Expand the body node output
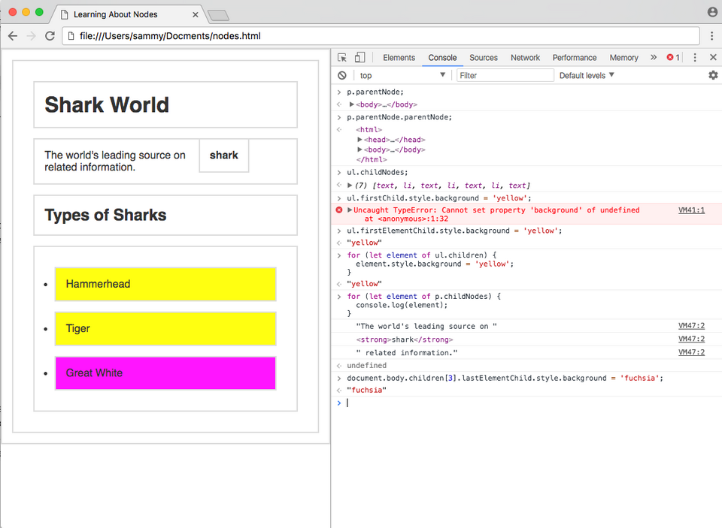This screenshot has height=528, width=722. click(352, 104)
